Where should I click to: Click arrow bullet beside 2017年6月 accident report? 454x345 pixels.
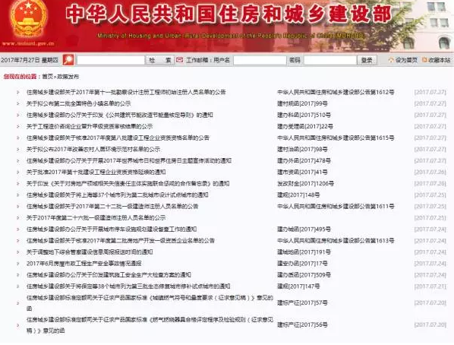tap(18, 264)
